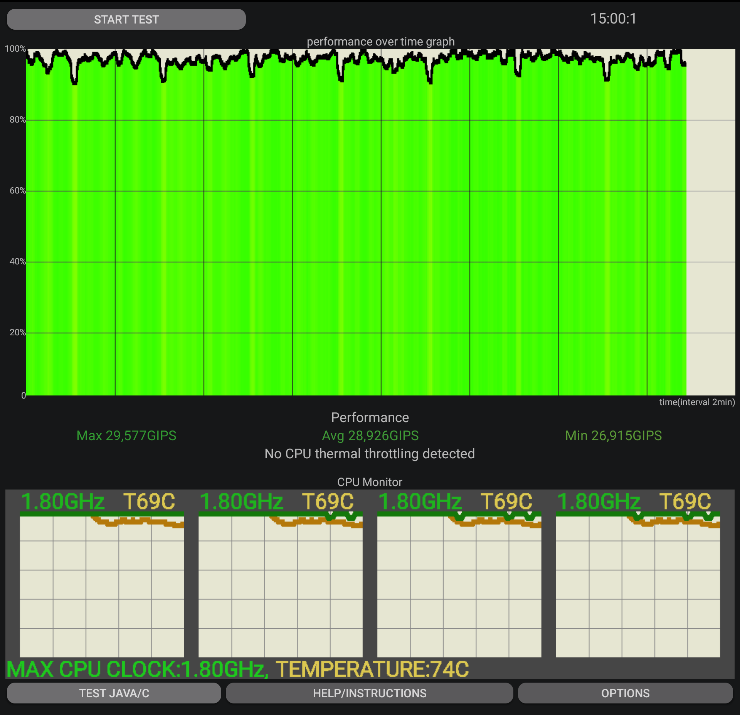Open the OPTIONS menu
Screen dimensions: 740x715
point(625,693)
